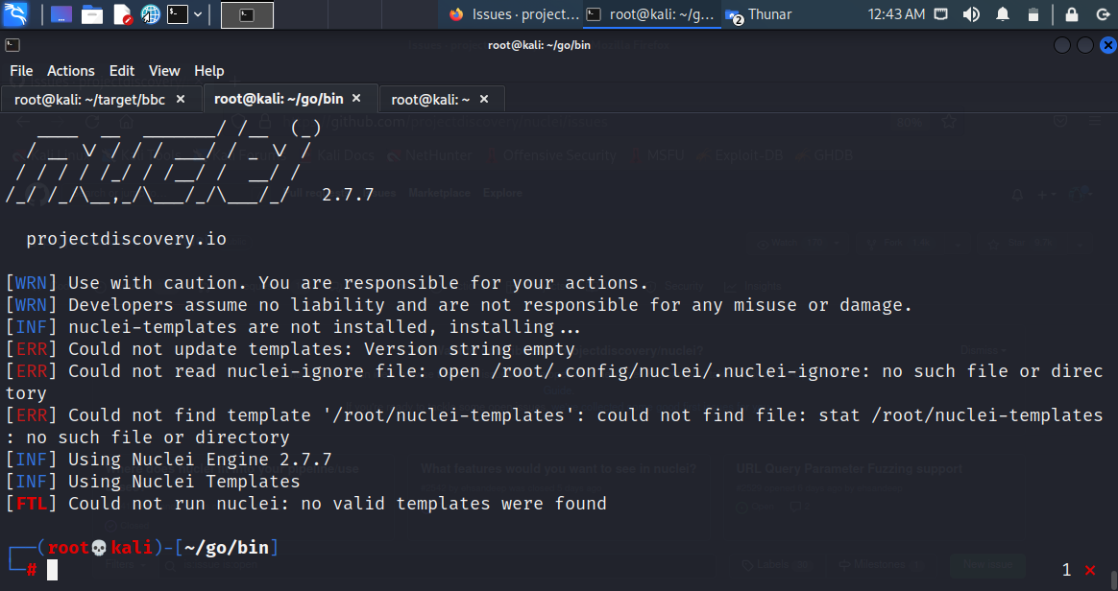Click the Show Desktop panel icon
1118x591 pixels.
(61, 14)
